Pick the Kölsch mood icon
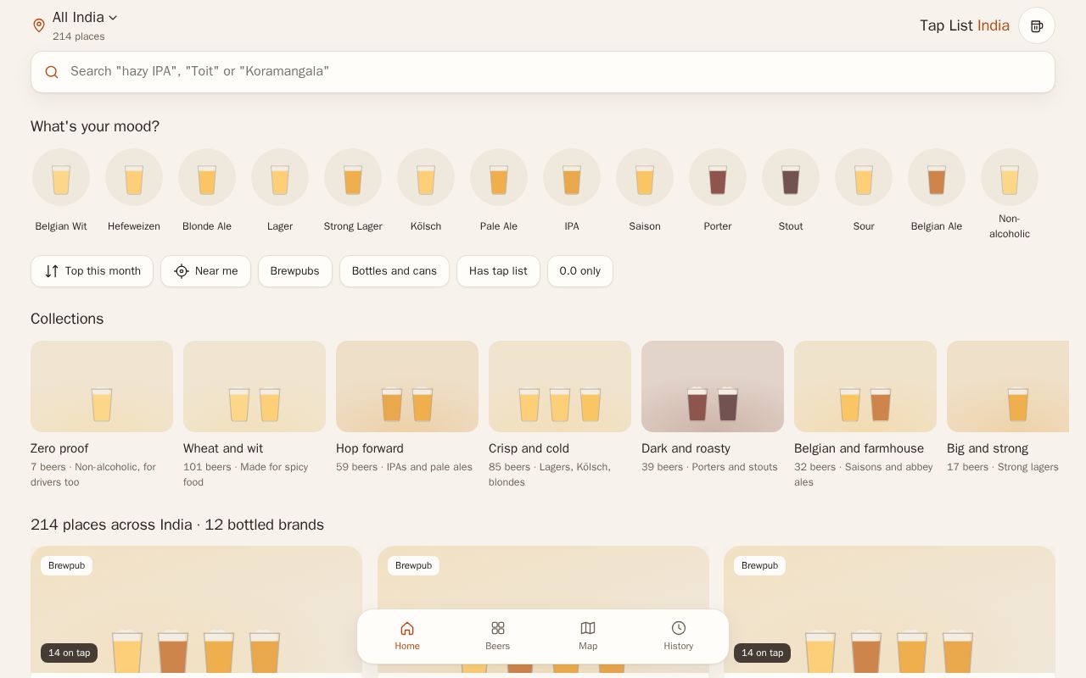 click(426, 177)
